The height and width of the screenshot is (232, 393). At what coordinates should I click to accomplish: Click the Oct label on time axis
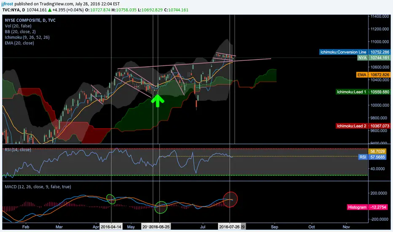click(312, 227)
